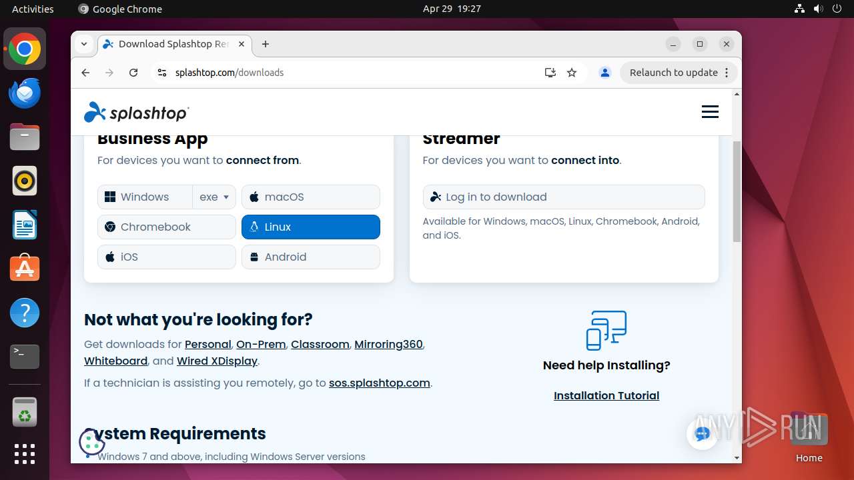Download the iOS Business App
Image resolution: width=854 pixels, height=480 pixels.
pos(167,257)
